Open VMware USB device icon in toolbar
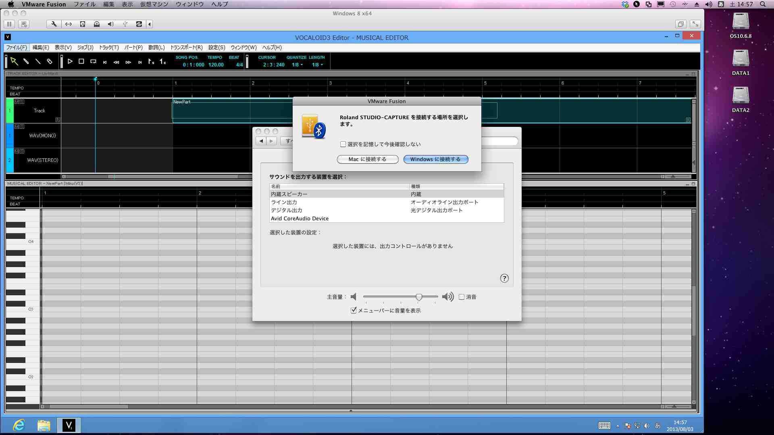Viewport: 774px width, 435px height. point(125,24)
